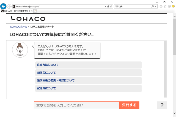The width and height of the screenshot is (176, 117).
Task: Click the browser back arrow button
Action: pyautogui.click(x=4, y=6)
